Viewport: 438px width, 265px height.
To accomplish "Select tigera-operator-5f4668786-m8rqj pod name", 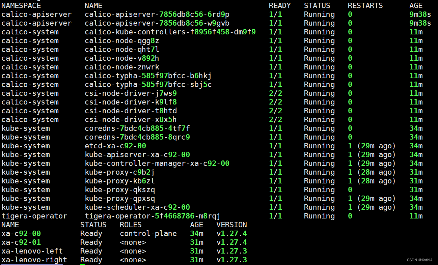I will click(153, 216).
